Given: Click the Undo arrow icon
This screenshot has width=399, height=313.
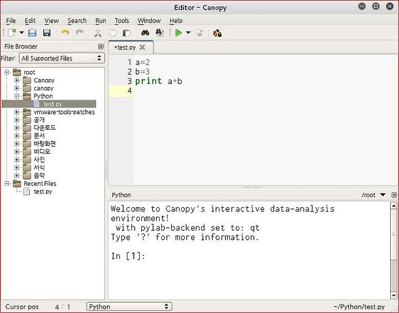Looking at the screenshot, I should [x=65, y=32].
